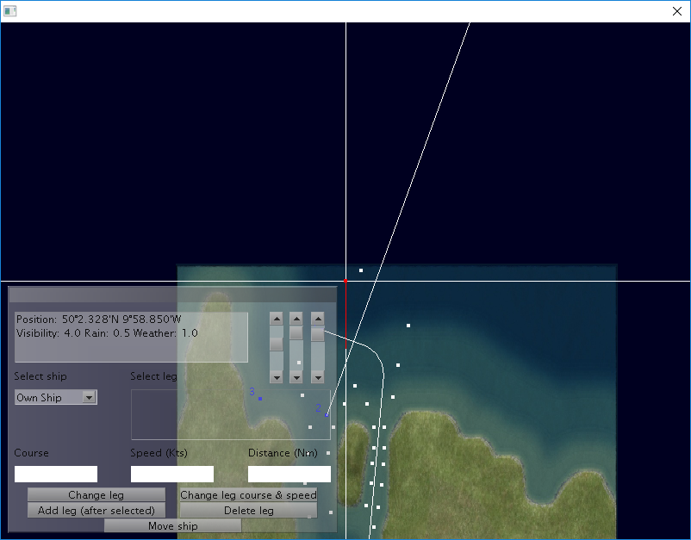Image resolution: width=691 pixels, height=540 pixels.
Task: Click Add leg (after selected) button
Action: 96,510
